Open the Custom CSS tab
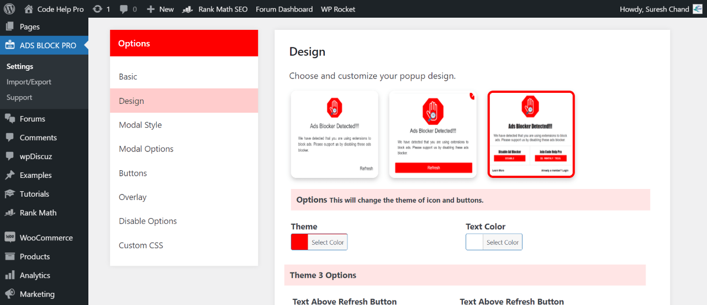Screen dimensions: 707x305 [x=184, y=245]
